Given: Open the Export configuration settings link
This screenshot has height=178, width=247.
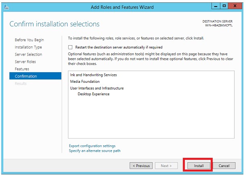Looking at the screenshot, I should [92, 146].
